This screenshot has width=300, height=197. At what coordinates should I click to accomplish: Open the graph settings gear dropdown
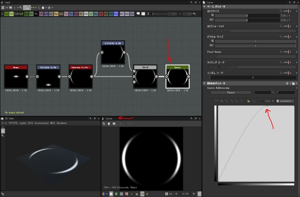click(x=50, y=8)
